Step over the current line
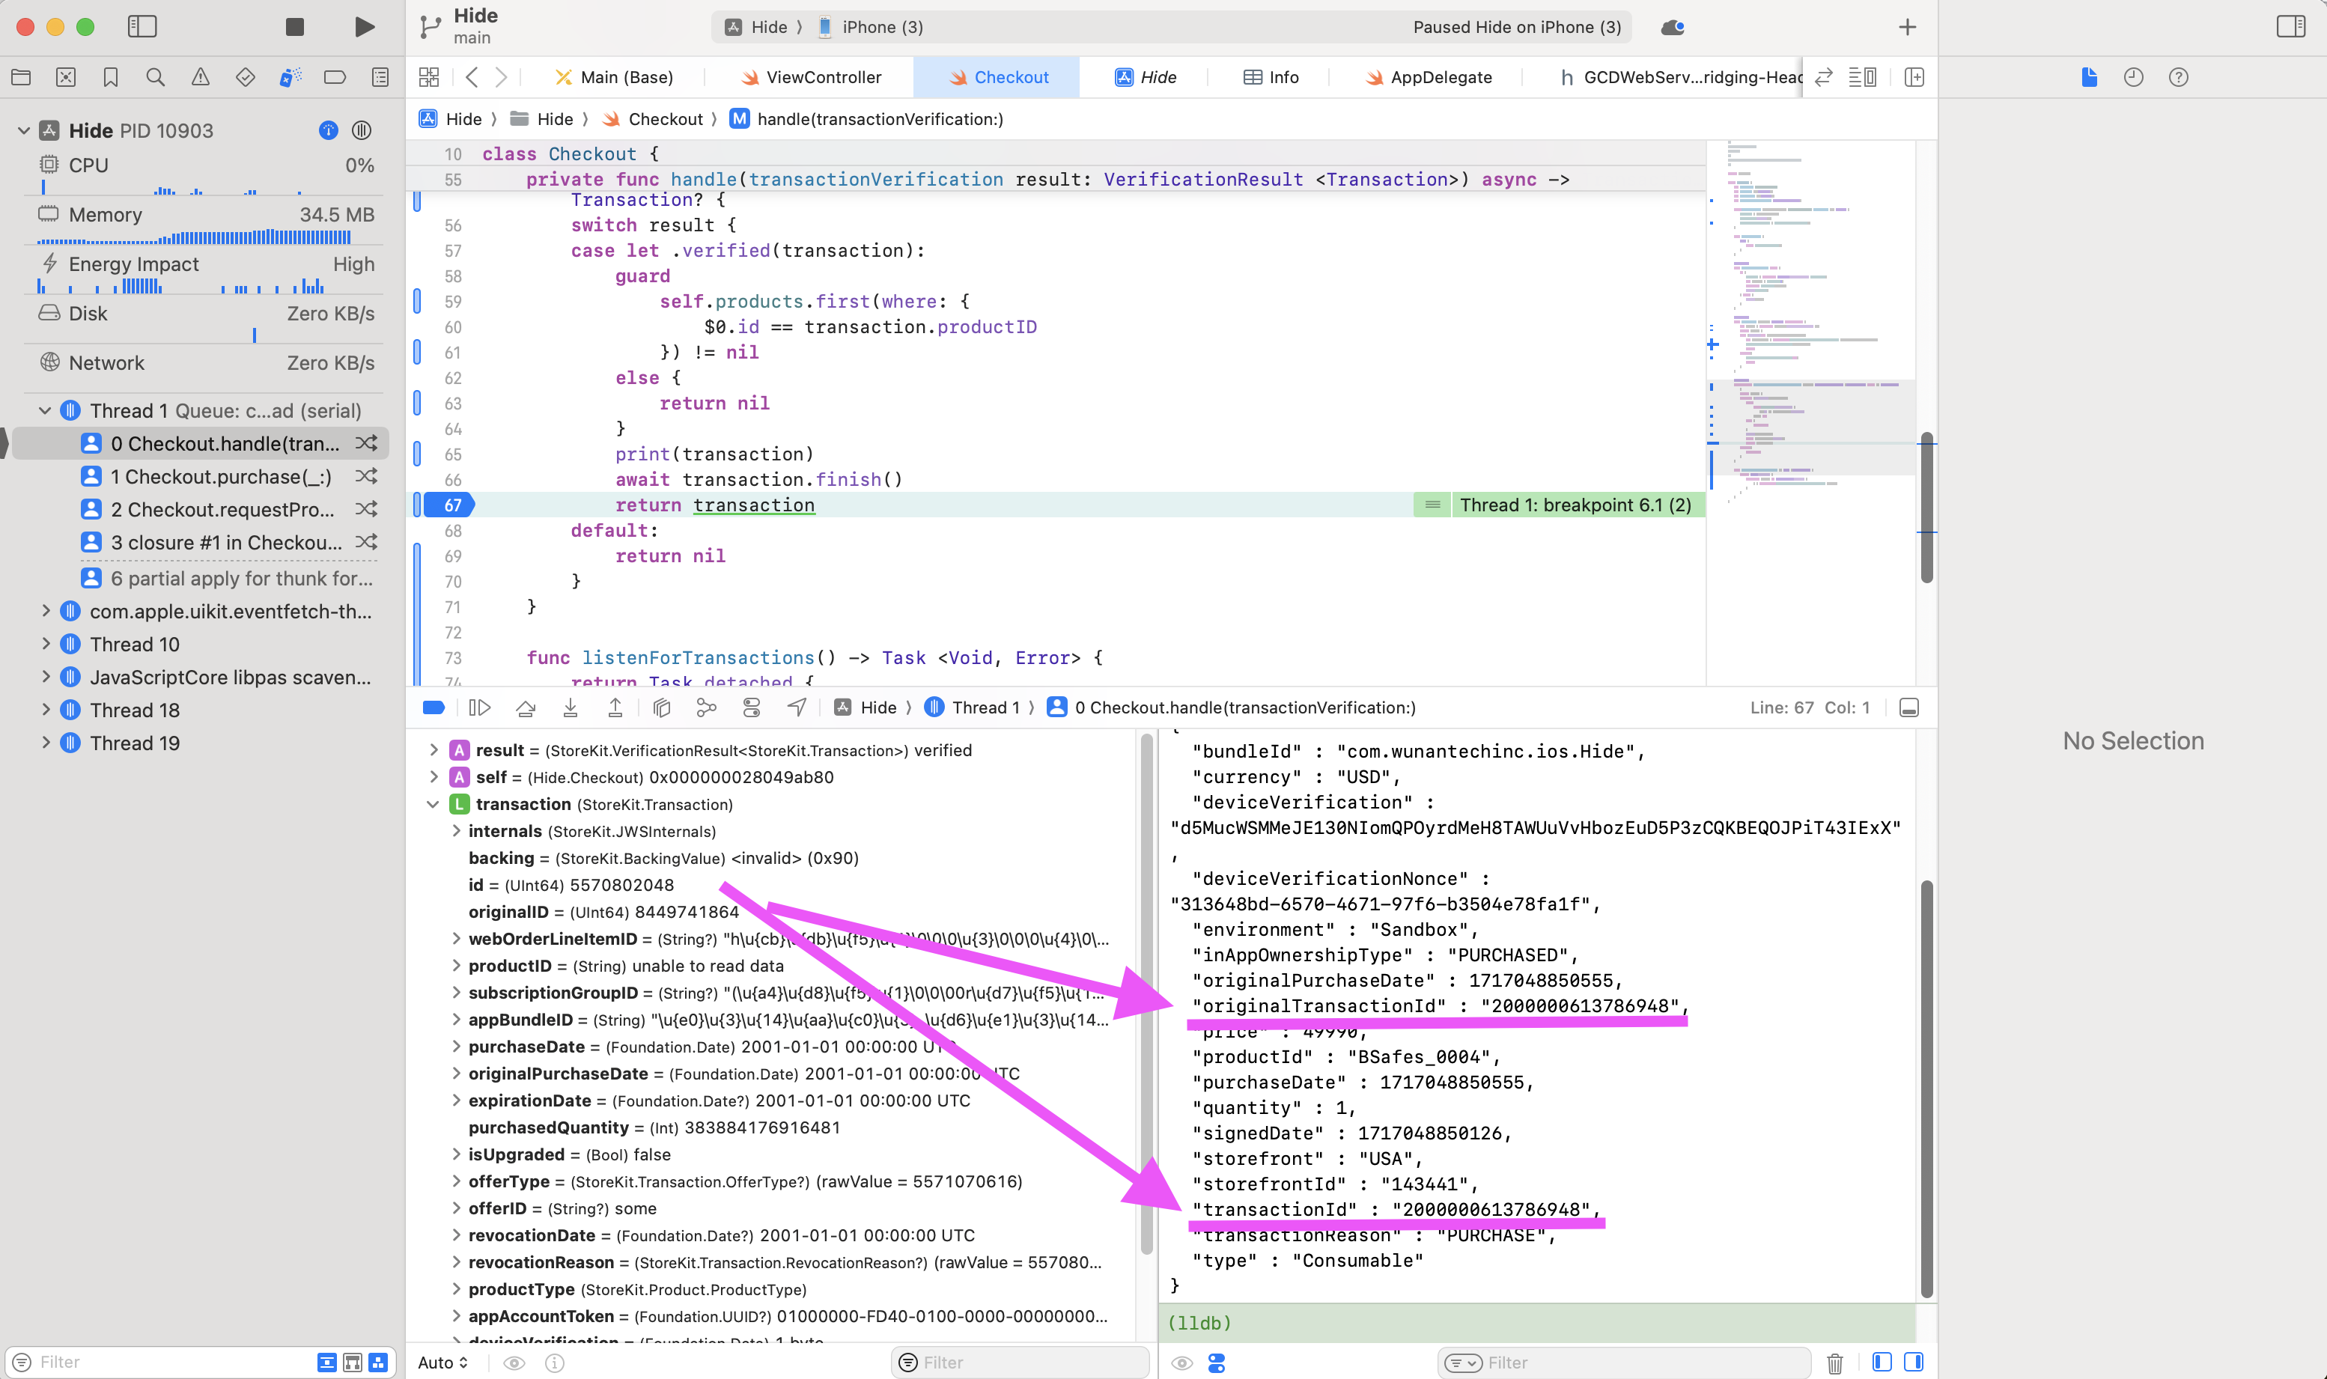2327x1379 pixels. (525, 707)
